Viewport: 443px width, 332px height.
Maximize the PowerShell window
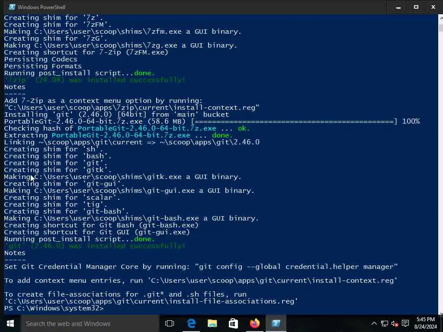(416, 7)
